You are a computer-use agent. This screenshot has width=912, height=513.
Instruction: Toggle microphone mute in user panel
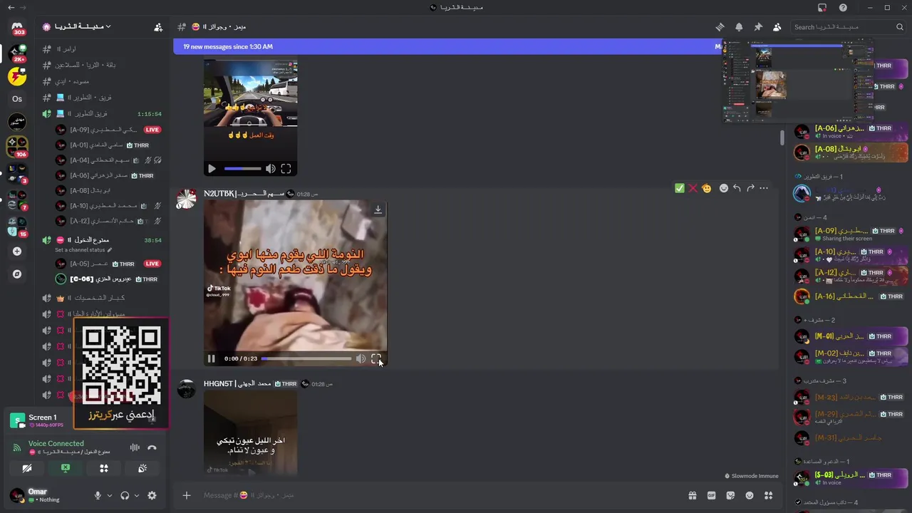98,495
